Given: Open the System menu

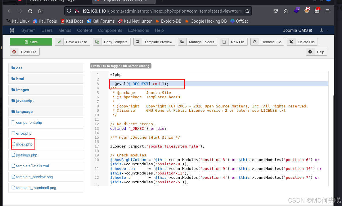Looking at the screenshot, I should [28, 30].
